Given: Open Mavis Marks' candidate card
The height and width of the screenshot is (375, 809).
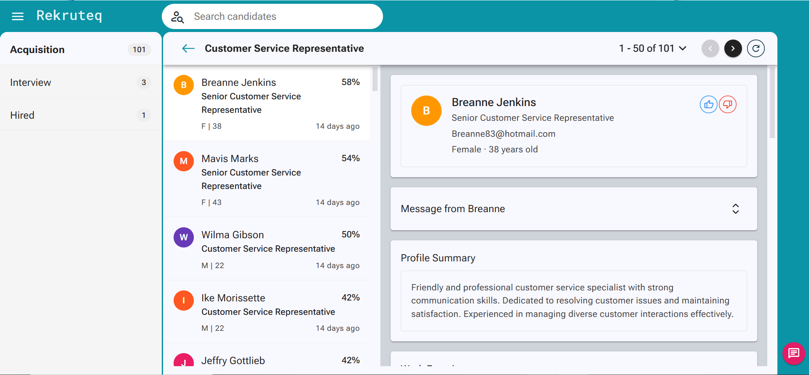Looking at the screenshot, I should 267,179.
